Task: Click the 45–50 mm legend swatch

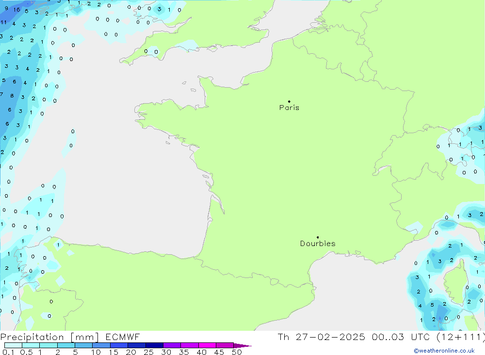Action: coord(225,345)
